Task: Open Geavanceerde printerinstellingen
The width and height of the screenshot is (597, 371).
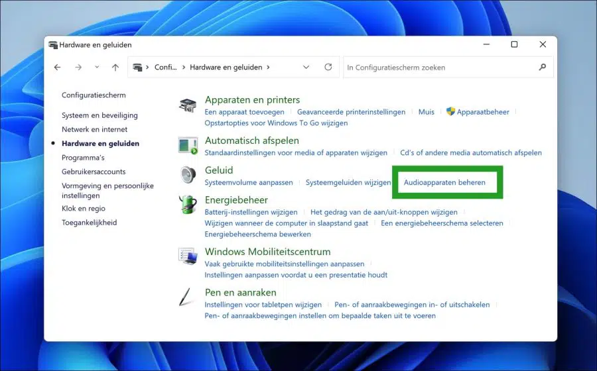Action: pyautogui.click(x=351, y=112)
